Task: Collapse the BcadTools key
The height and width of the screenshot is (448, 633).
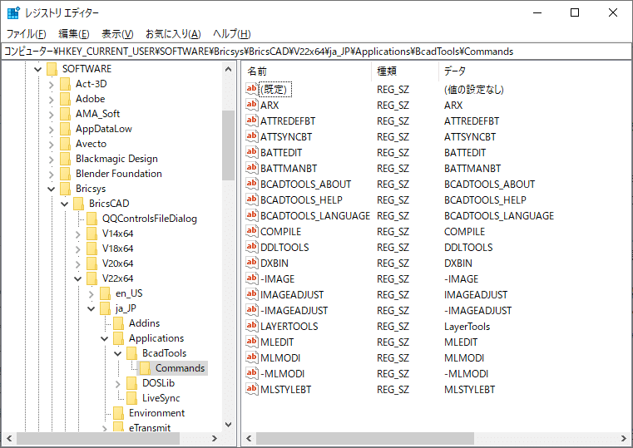Action: pos(118,353)
